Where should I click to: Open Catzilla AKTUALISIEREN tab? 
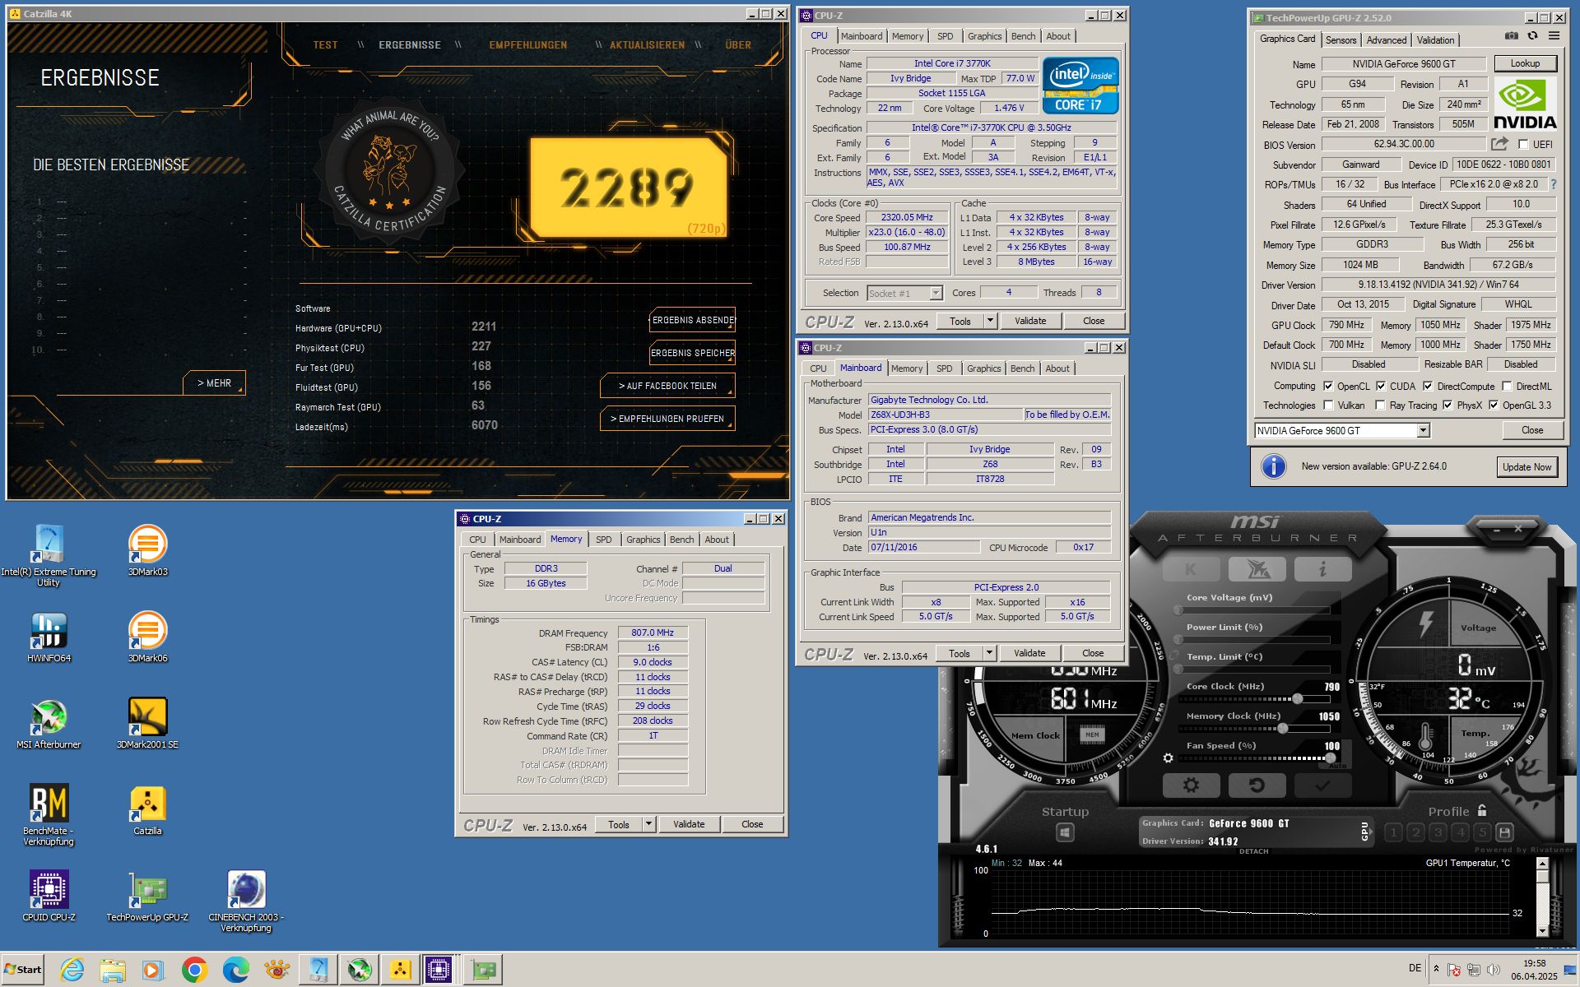[647, 45]
